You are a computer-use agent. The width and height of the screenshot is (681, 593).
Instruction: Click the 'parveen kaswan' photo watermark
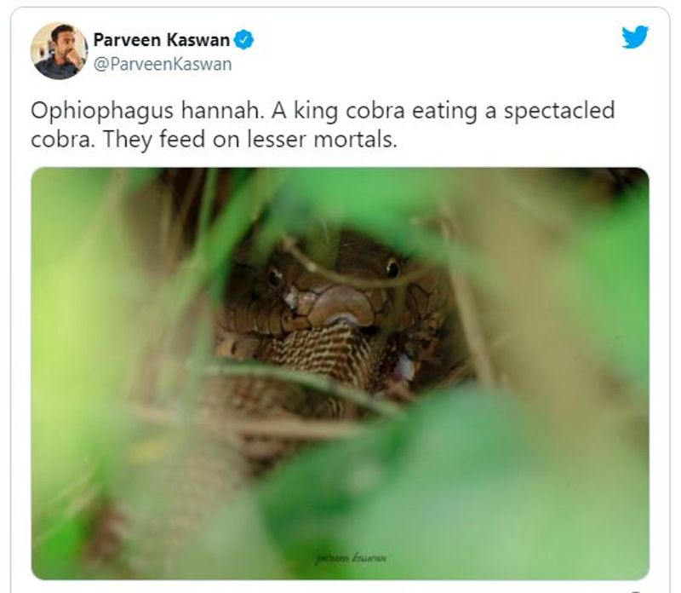(x=351, y=558)
